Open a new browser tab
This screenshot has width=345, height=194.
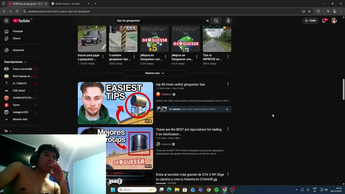coord(95,4)
